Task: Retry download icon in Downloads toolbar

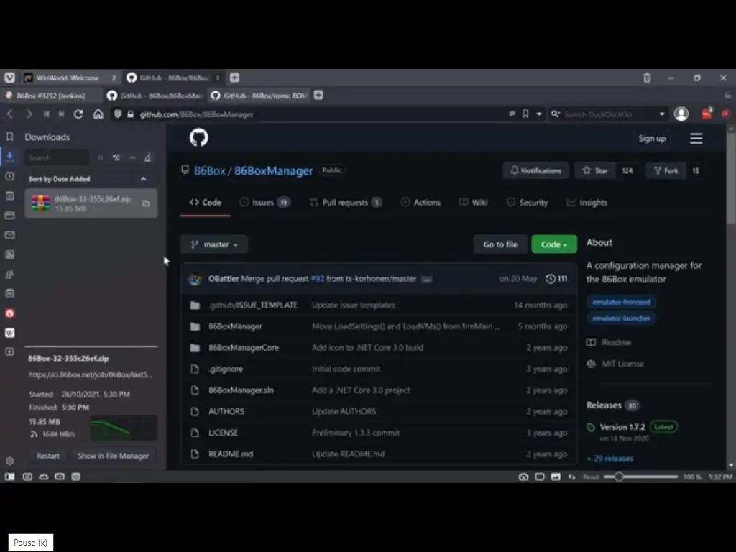Action: pyautogui.click(x=116, y=157)
